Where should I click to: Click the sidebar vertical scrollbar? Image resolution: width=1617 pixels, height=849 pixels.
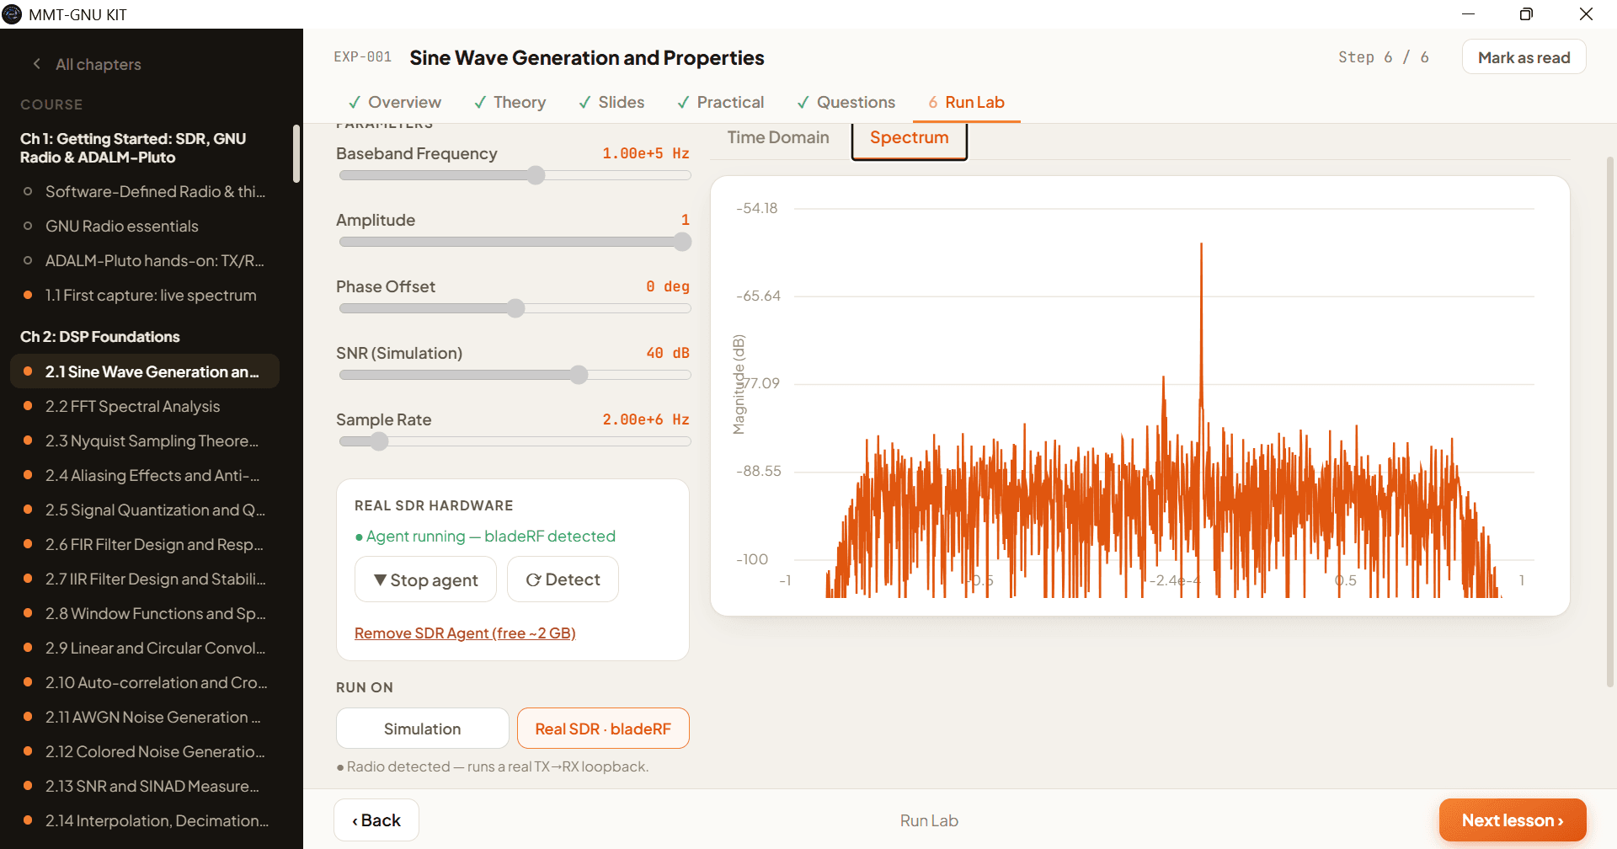point(296,153)
